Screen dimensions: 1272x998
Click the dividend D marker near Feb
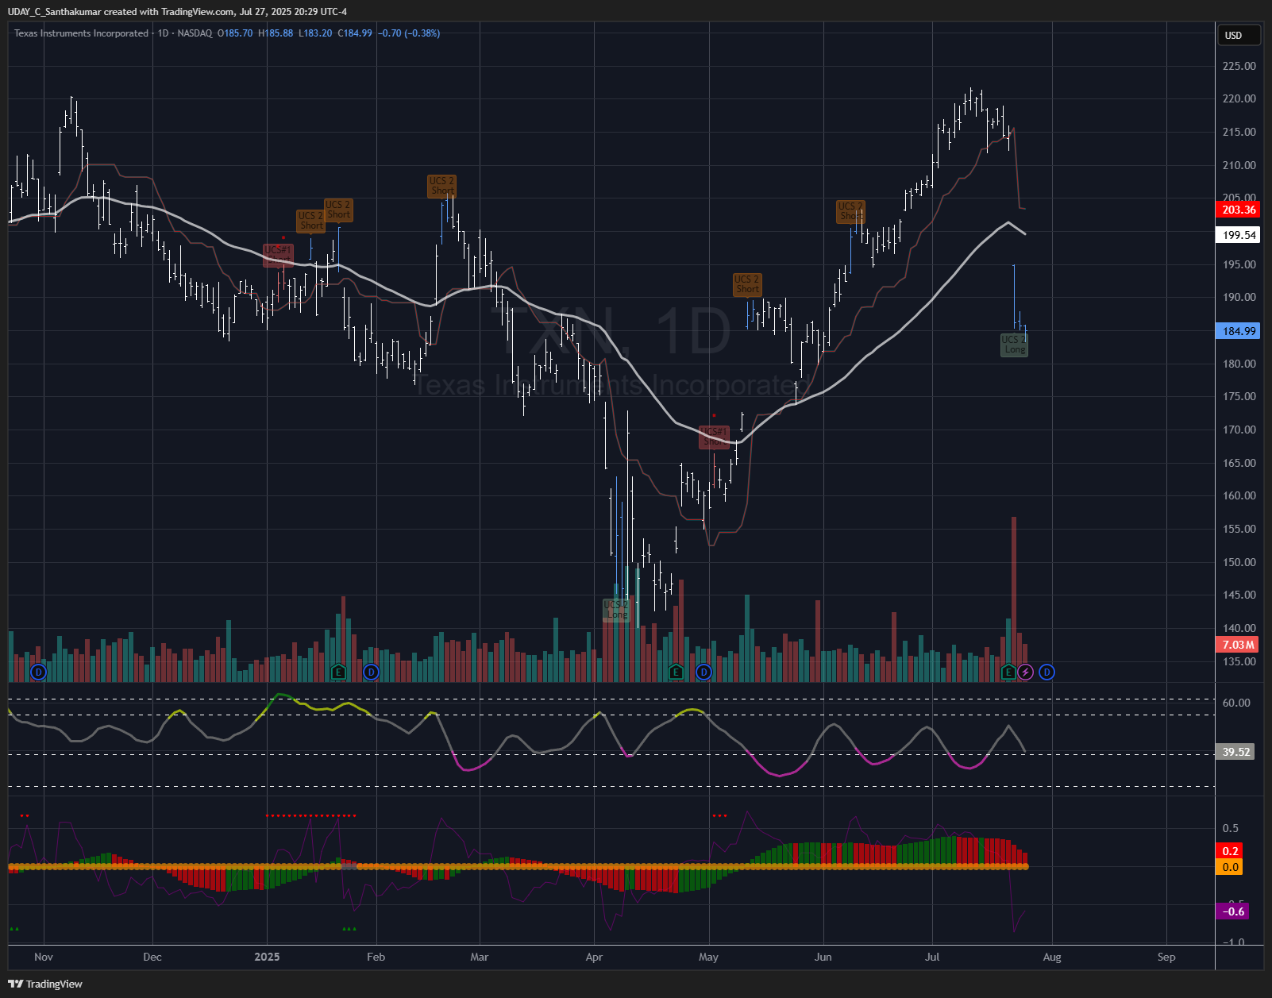click(x=371, y=672)
